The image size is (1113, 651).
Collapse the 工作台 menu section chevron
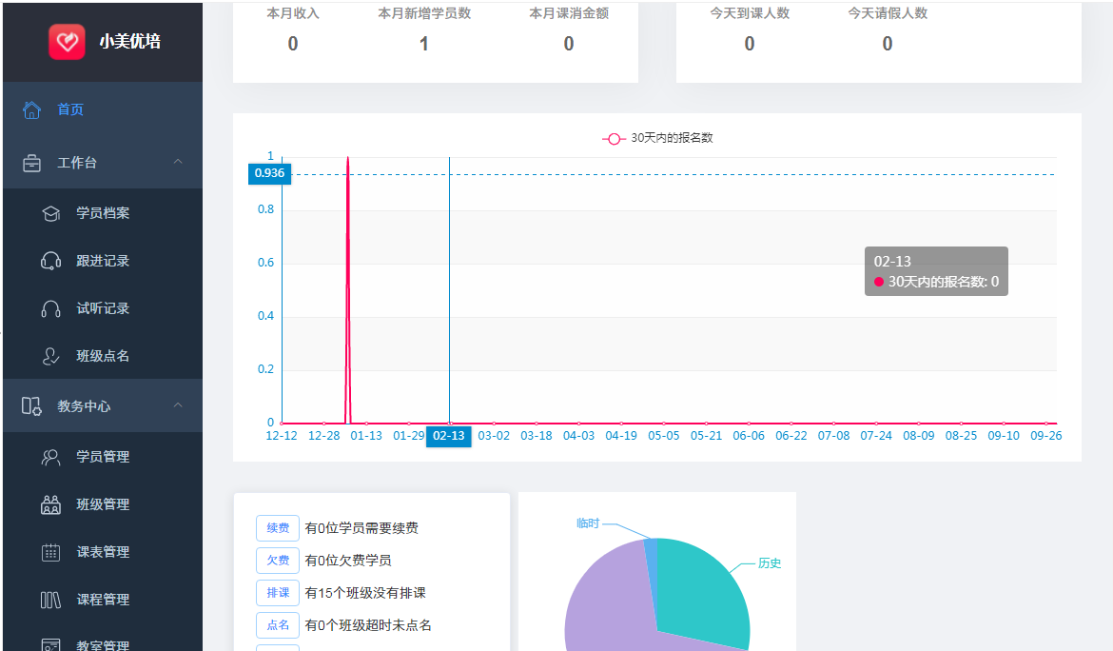(x=178, y=163)
